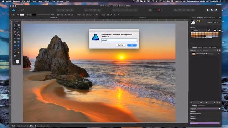
Task: Switch to the Brushes tab
Action: [x=212, y=18]
